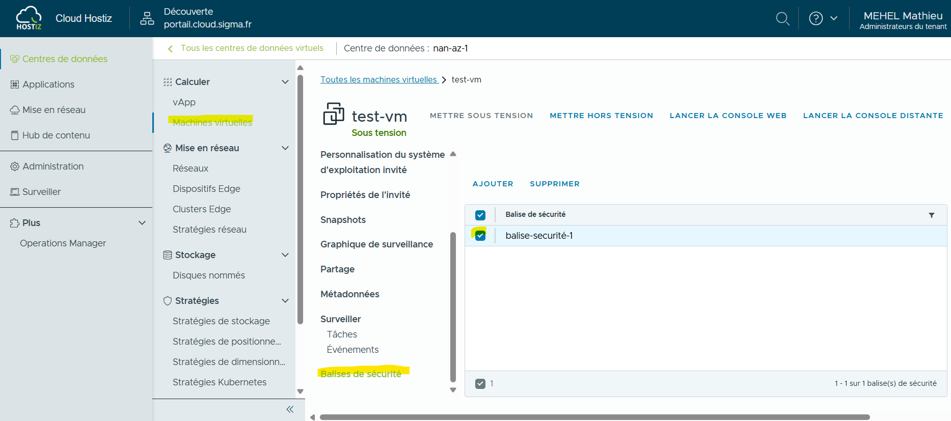Click METTRE HORS TENSION to power off
Screen dimensions: 951x421
[x=601, y=116]
